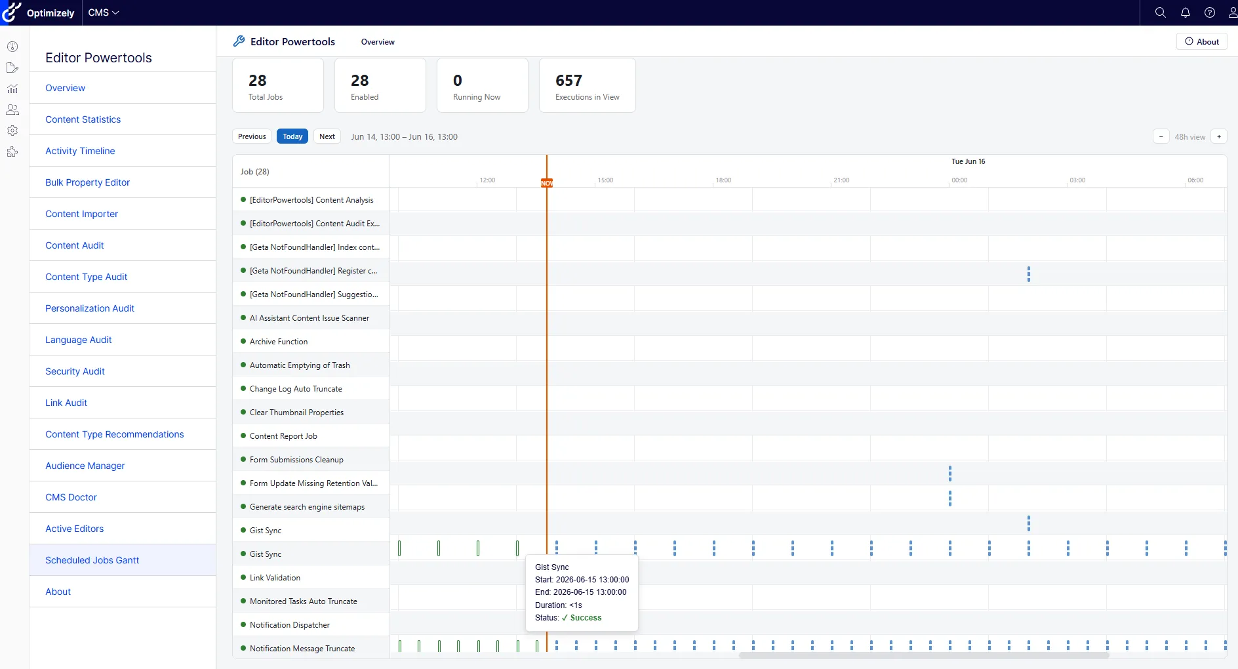Open Content Audit
Image resolution: width=1238 pixels, height=669 pixels.
tap(123, 245)
